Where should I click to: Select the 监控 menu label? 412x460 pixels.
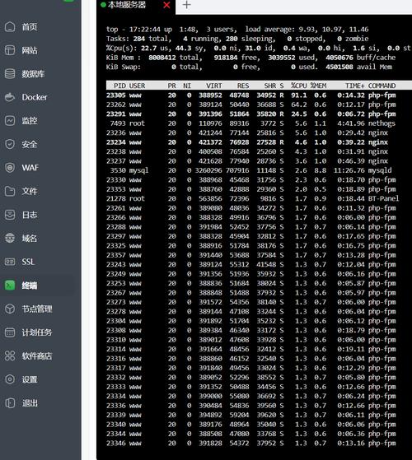pos(30,121)
